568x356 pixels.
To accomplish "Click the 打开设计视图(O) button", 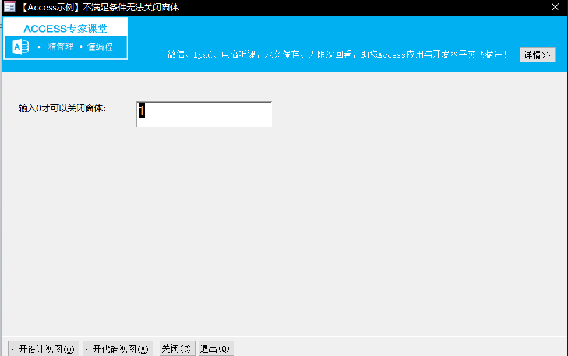I will coord(44,349).
